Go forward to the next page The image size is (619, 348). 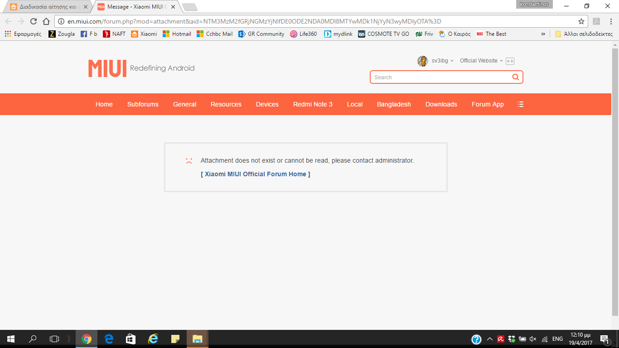point(20,21)
